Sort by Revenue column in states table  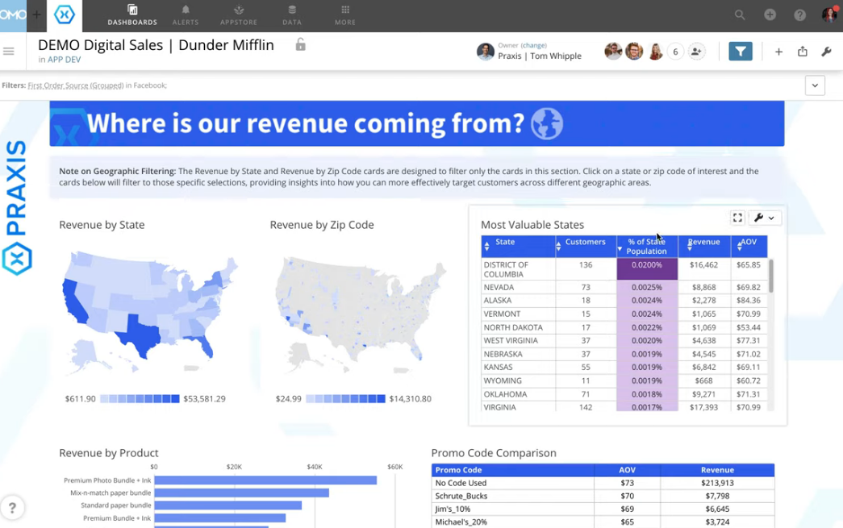[704, 246]
